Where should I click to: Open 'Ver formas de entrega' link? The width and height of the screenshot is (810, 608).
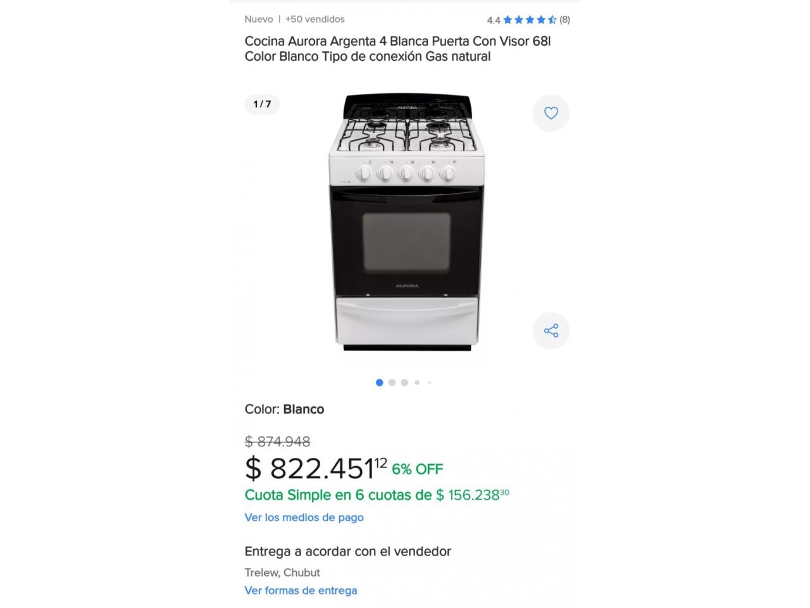(301, 590)
